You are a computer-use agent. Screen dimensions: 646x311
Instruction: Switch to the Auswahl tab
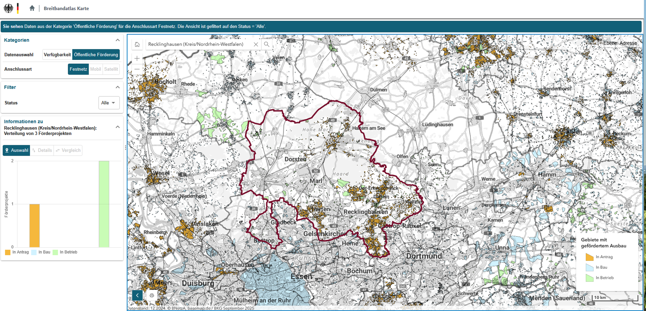click(x=16, y=150)
